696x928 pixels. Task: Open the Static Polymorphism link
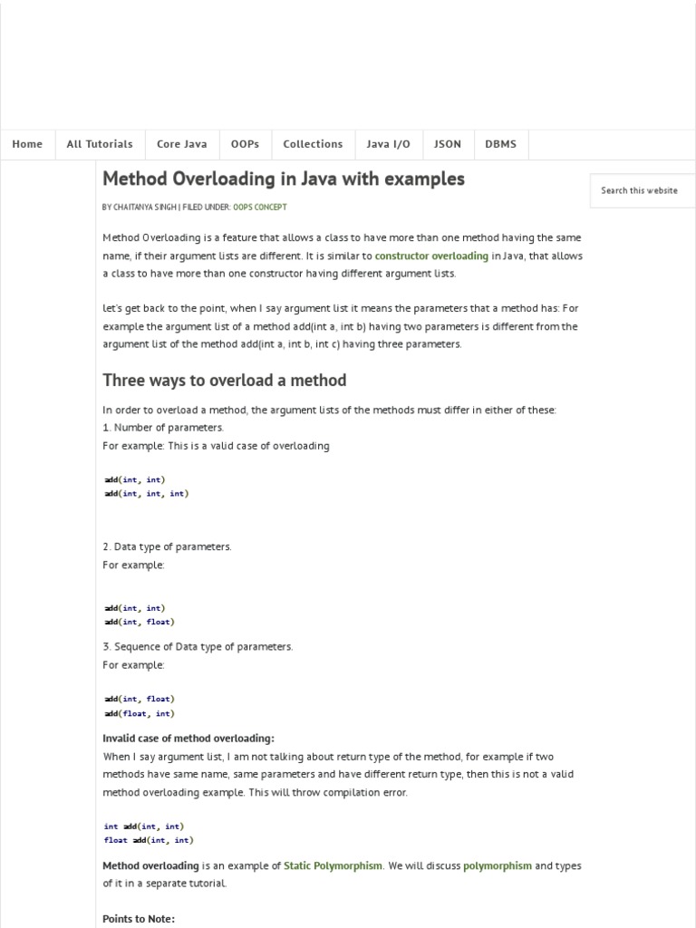[333, 865]
